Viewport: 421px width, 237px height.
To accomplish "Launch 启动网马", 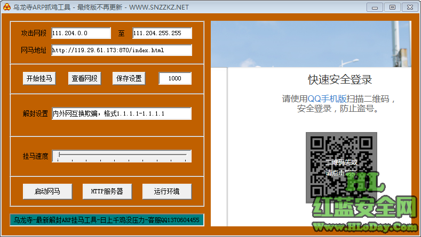I will 47,191.
